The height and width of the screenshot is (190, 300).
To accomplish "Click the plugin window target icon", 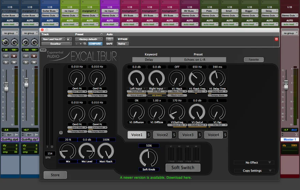I will (x=276, y=39).
